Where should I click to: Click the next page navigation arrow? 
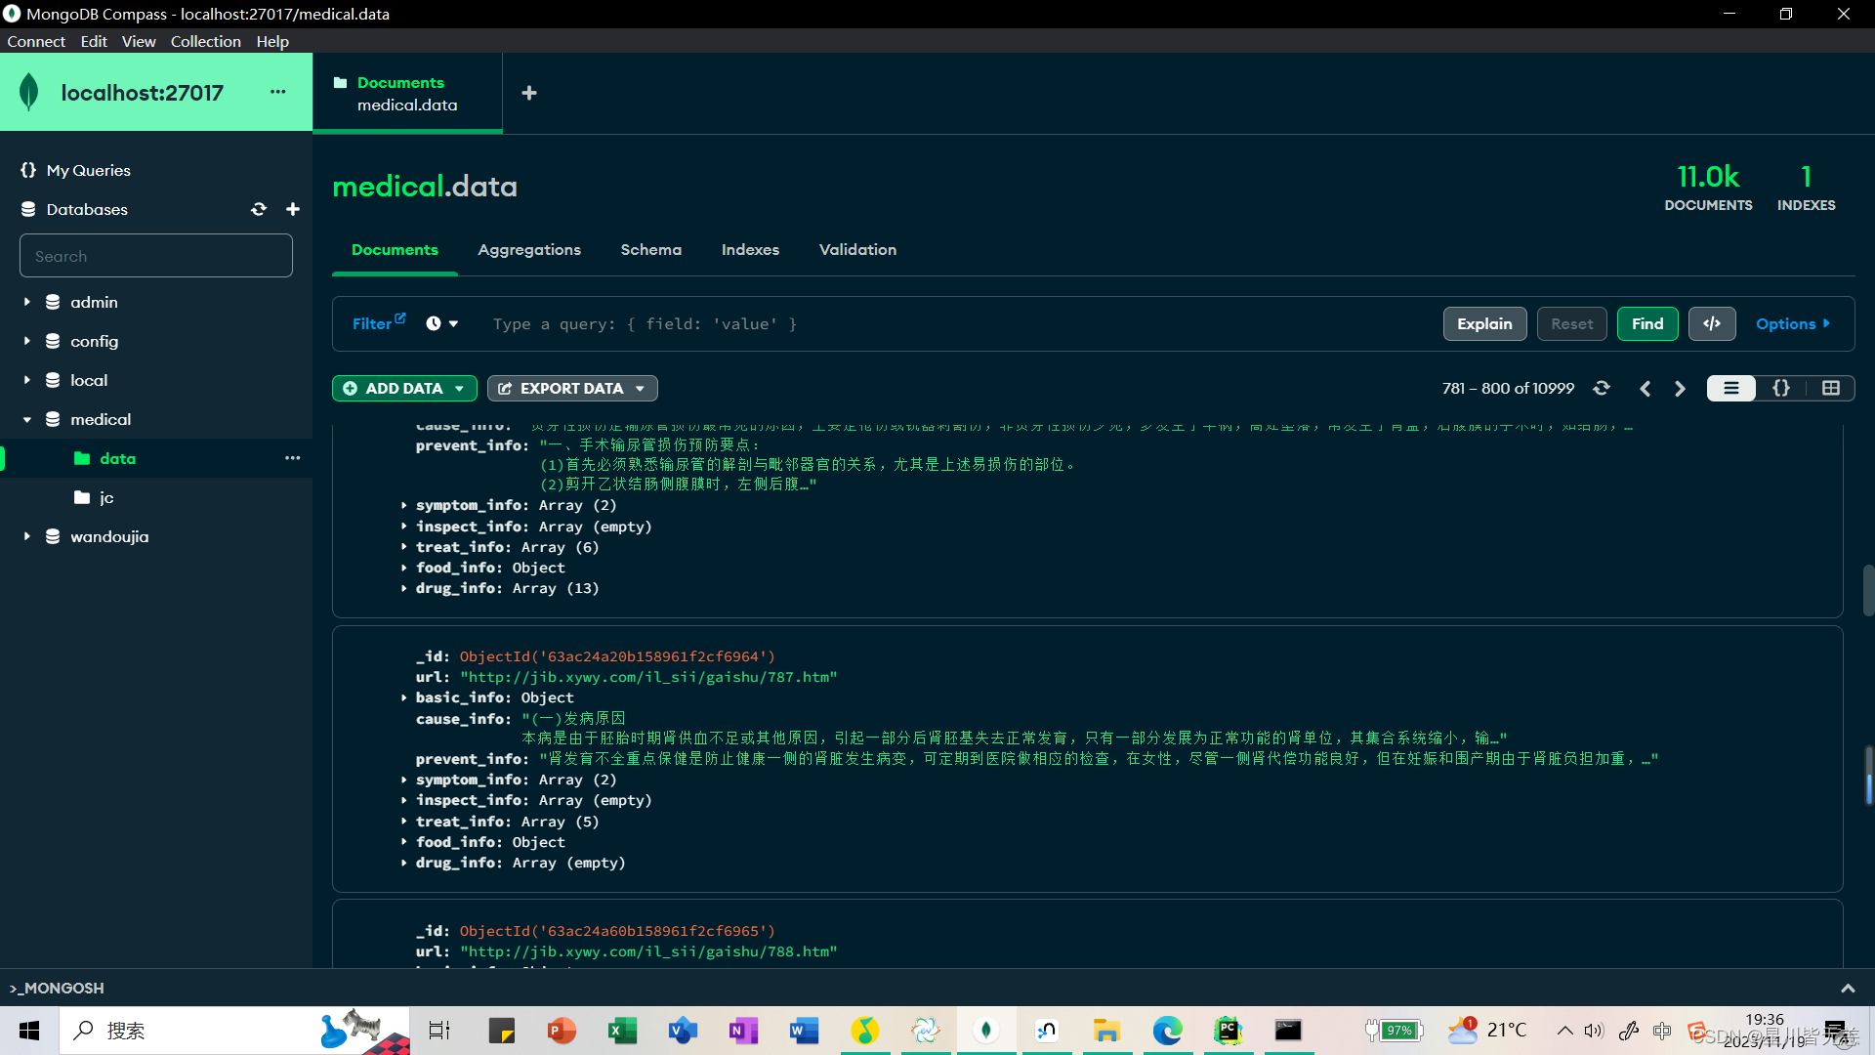1681,388
